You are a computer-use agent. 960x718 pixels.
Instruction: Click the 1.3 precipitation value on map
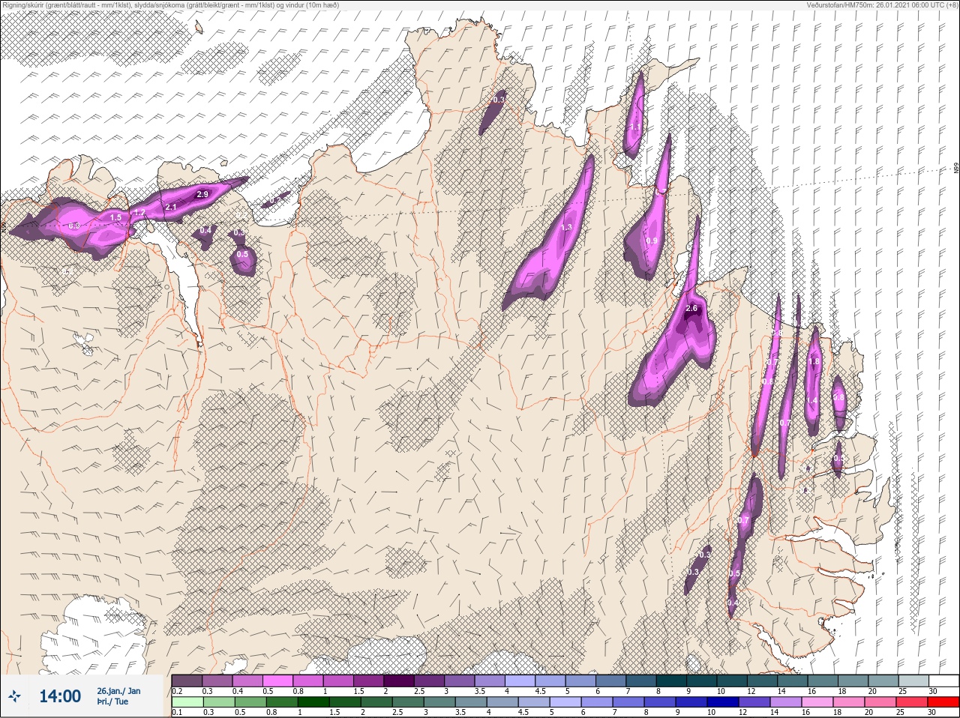566,227
